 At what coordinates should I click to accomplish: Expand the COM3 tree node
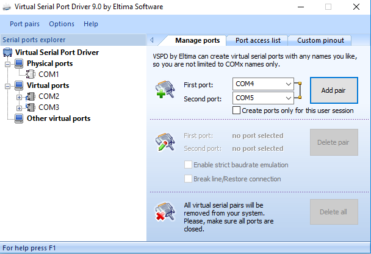click(19, 108)
